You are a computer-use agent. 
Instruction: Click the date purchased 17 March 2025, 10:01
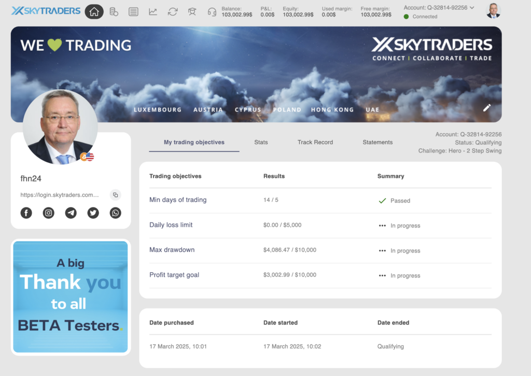(x=178, y=346)
